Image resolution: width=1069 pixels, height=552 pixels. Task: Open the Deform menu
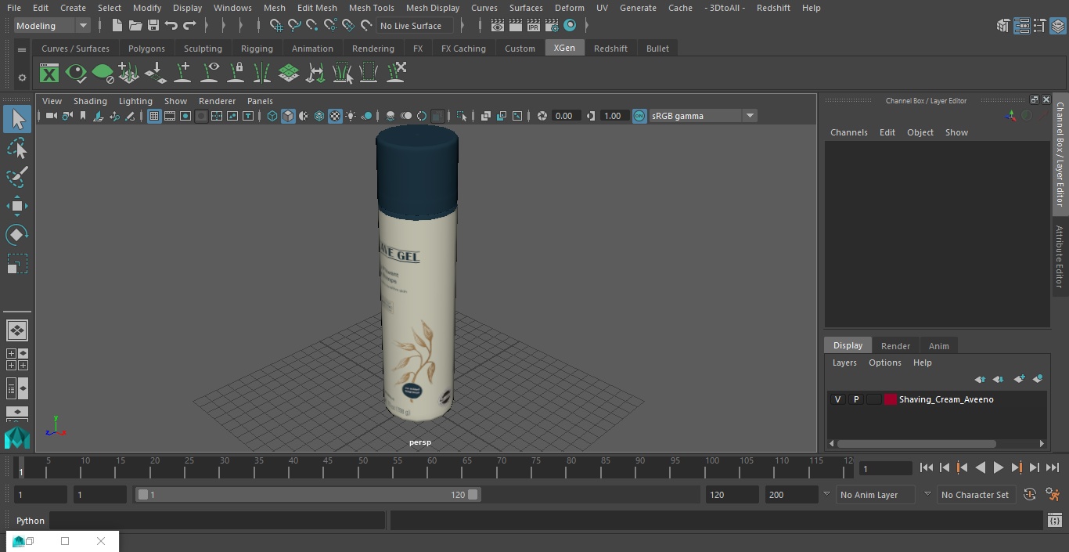[x=569, y=8]
